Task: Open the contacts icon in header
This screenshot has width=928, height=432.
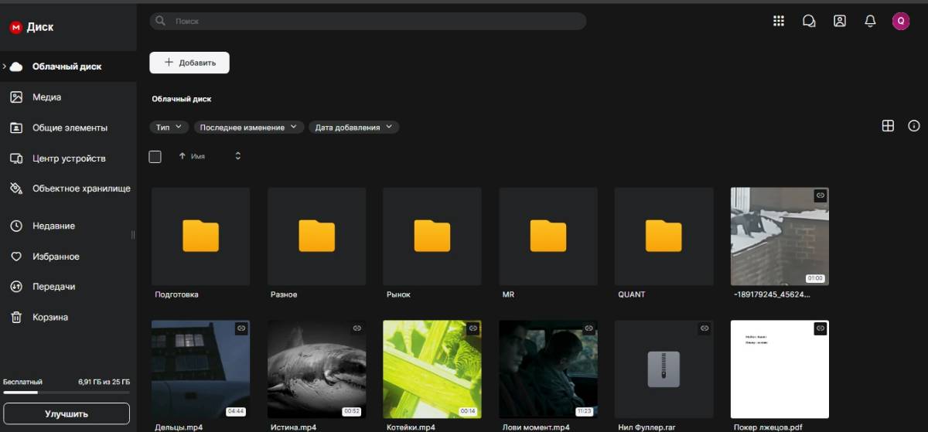Action: tap(839, 21)
